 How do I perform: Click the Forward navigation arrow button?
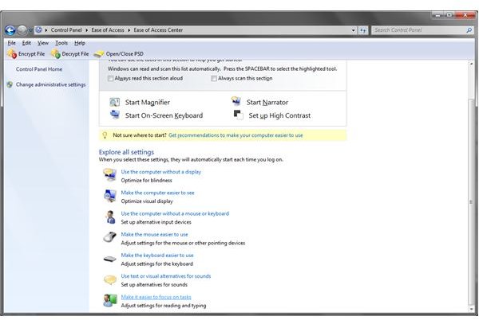pyautogui.click(x=22, y=30)
